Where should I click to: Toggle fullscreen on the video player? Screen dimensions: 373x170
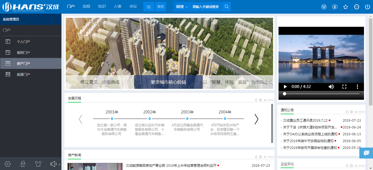pyautogui.click(x=344, y=87)
